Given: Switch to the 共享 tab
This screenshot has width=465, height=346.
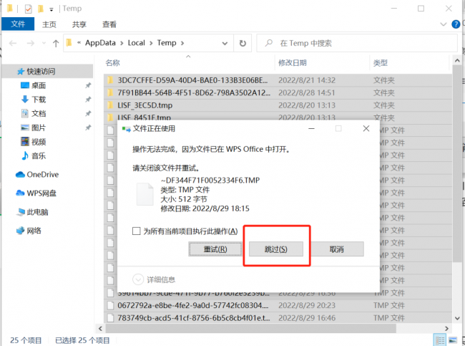Looking at the screenshot, I should click(79, 24).
